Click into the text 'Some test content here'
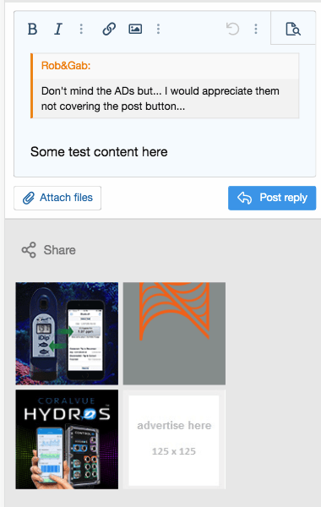Screen dimensions: 321x507 (x=99, y=151)
